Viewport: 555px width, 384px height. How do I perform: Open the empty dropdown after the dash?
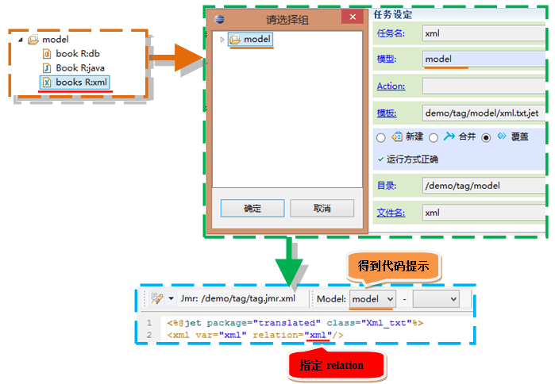coord(436,299)
